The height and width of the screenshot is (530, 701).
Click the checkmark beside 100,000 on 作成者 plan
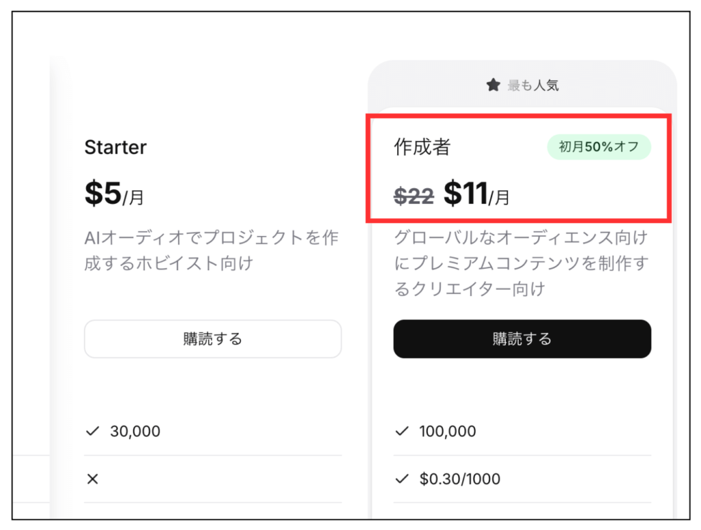point(400,431)
